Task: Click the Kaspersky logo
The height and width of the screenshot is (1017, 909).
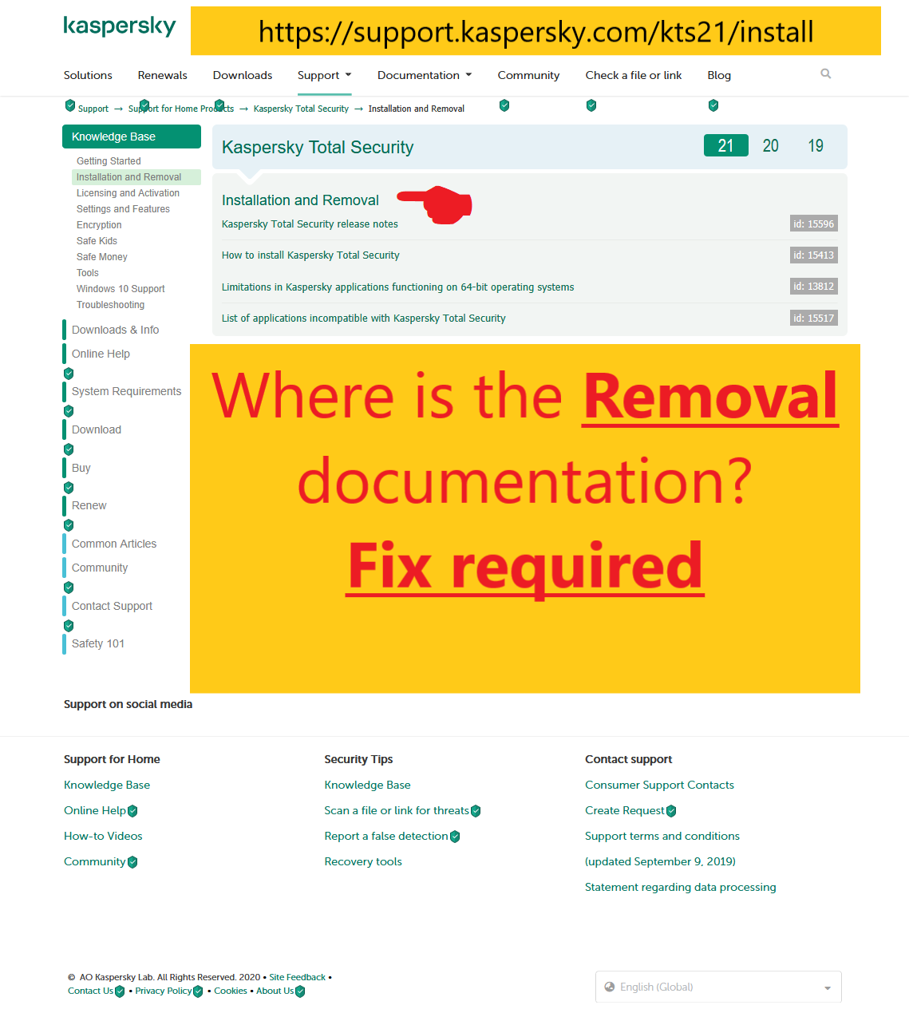Action: click(120, 26)
